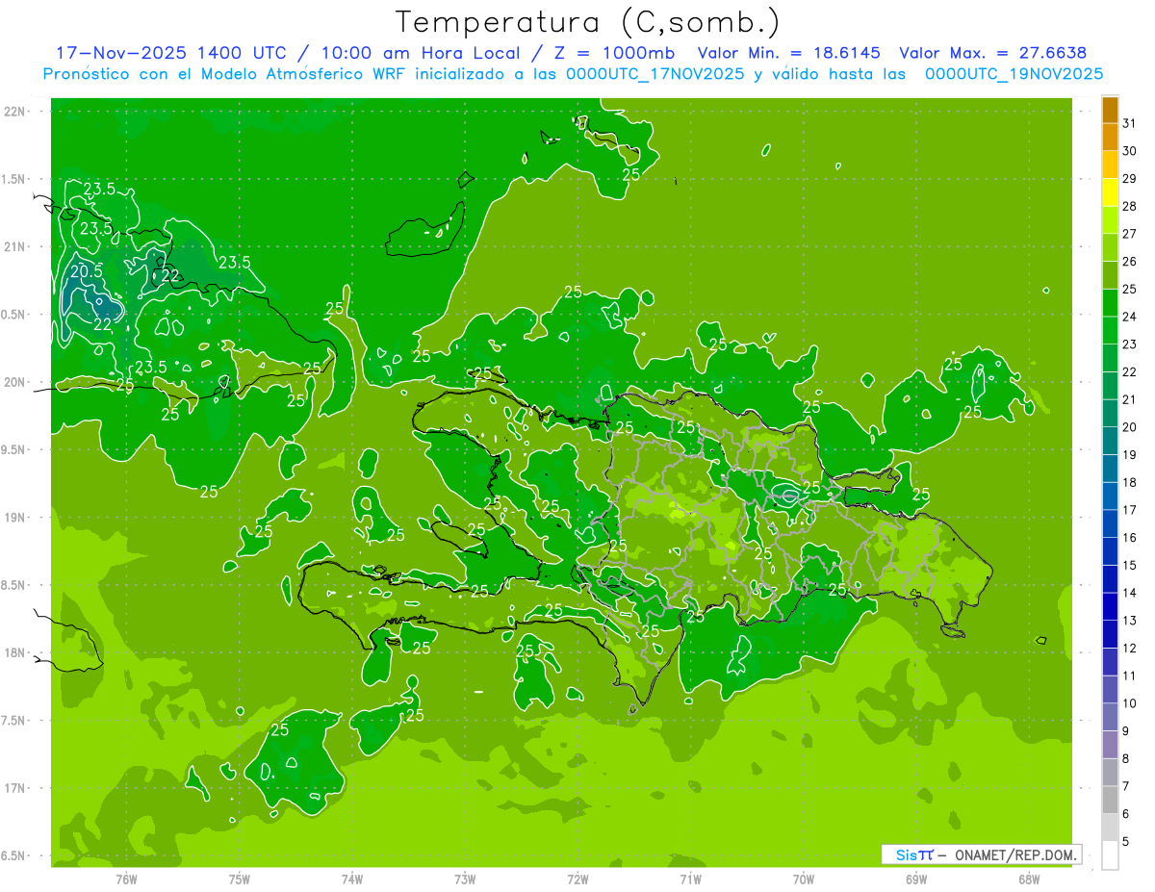The width and height of the screenshot is (1155, 892).
Task: Click the "11" label on the color scale
Action: 1130,675
